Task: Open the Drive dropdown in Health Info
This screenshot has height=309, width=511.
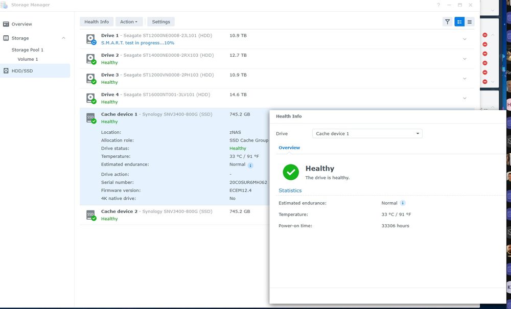Action: tap(367, 133)
